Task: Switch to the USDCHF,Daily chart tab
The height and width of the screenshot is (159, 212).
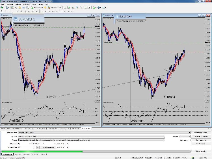Action: [x=17, y=129]
